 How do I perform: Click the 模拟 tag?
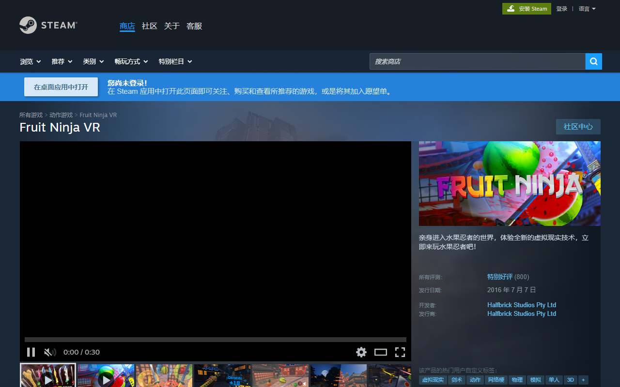coord(536,380)
